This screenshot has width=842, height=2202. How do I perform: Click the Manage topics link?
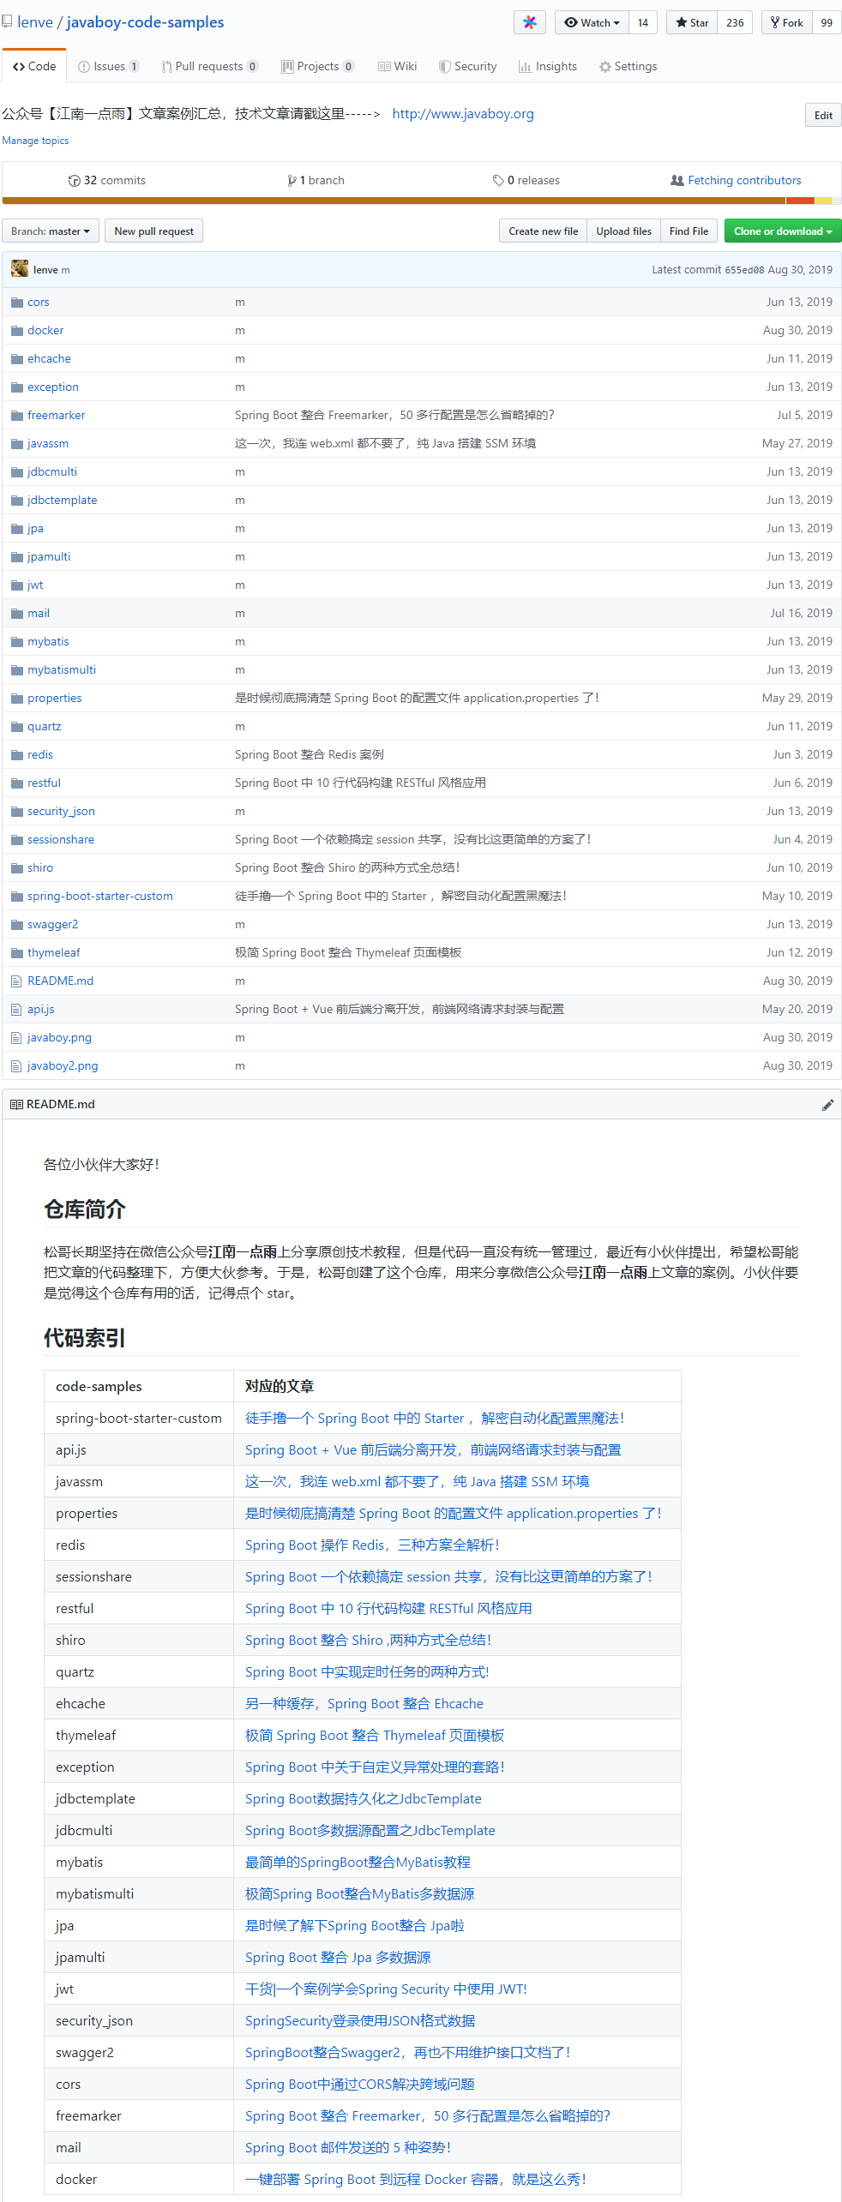[35, 141]
